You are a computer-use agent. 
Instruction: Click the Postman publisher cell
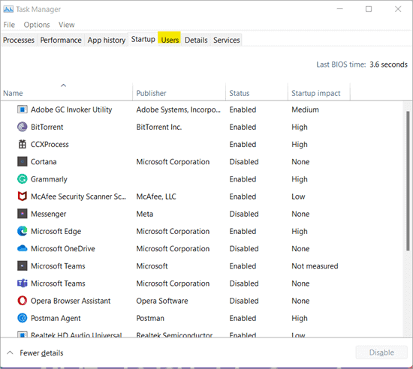tap(150, 318)
